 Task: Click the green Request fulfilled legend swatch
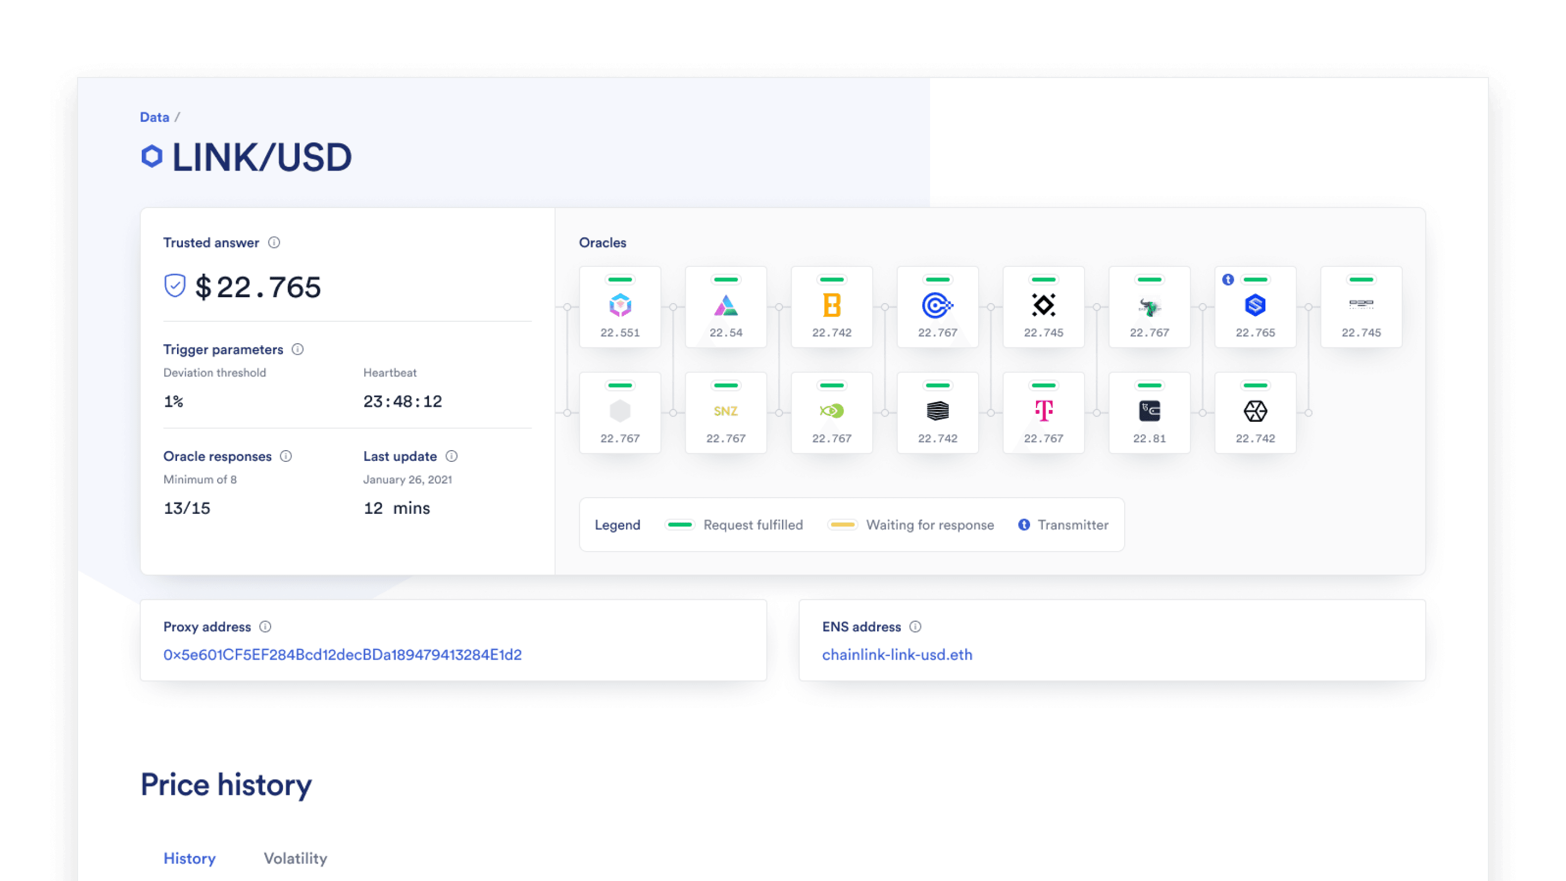tap(680, 524)
